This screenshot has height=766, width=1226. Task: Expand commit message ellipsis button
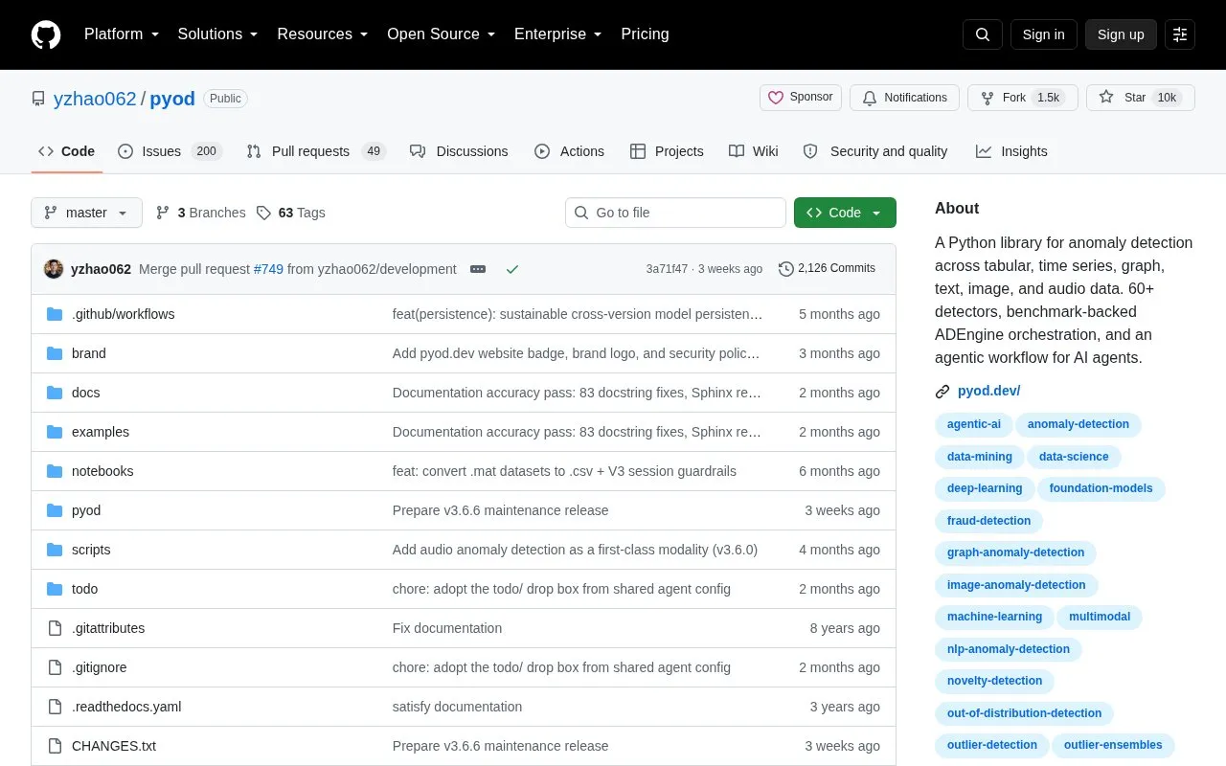coord(478,269)
